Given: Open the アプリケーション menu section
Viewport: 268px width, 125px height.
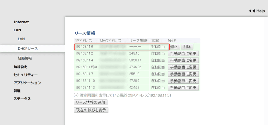Looking at the screenshot, I should (27, 83).
